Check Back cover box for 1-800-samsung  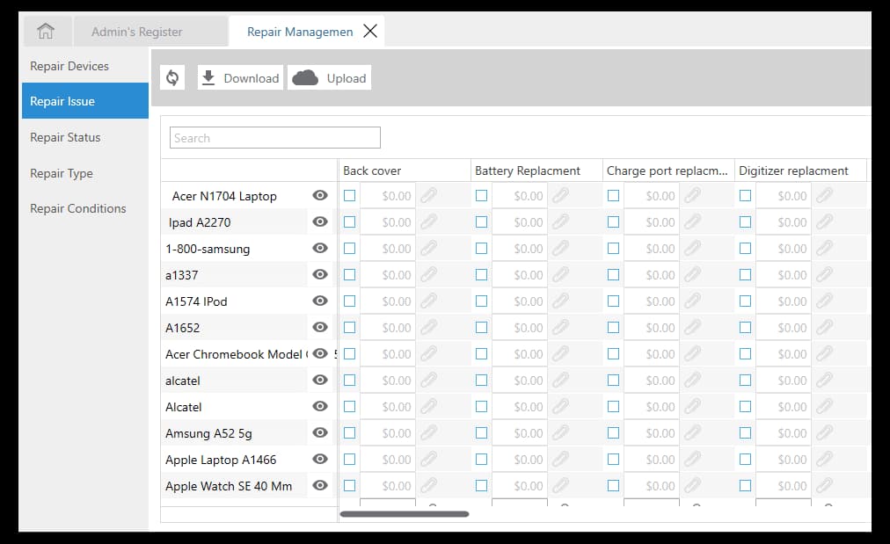[350, 249]
